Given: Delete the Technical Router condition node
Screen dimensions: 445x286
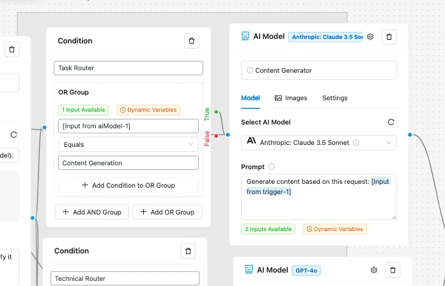Looking at the screenshot, I should pyautogui.click(x=188, y=252).
